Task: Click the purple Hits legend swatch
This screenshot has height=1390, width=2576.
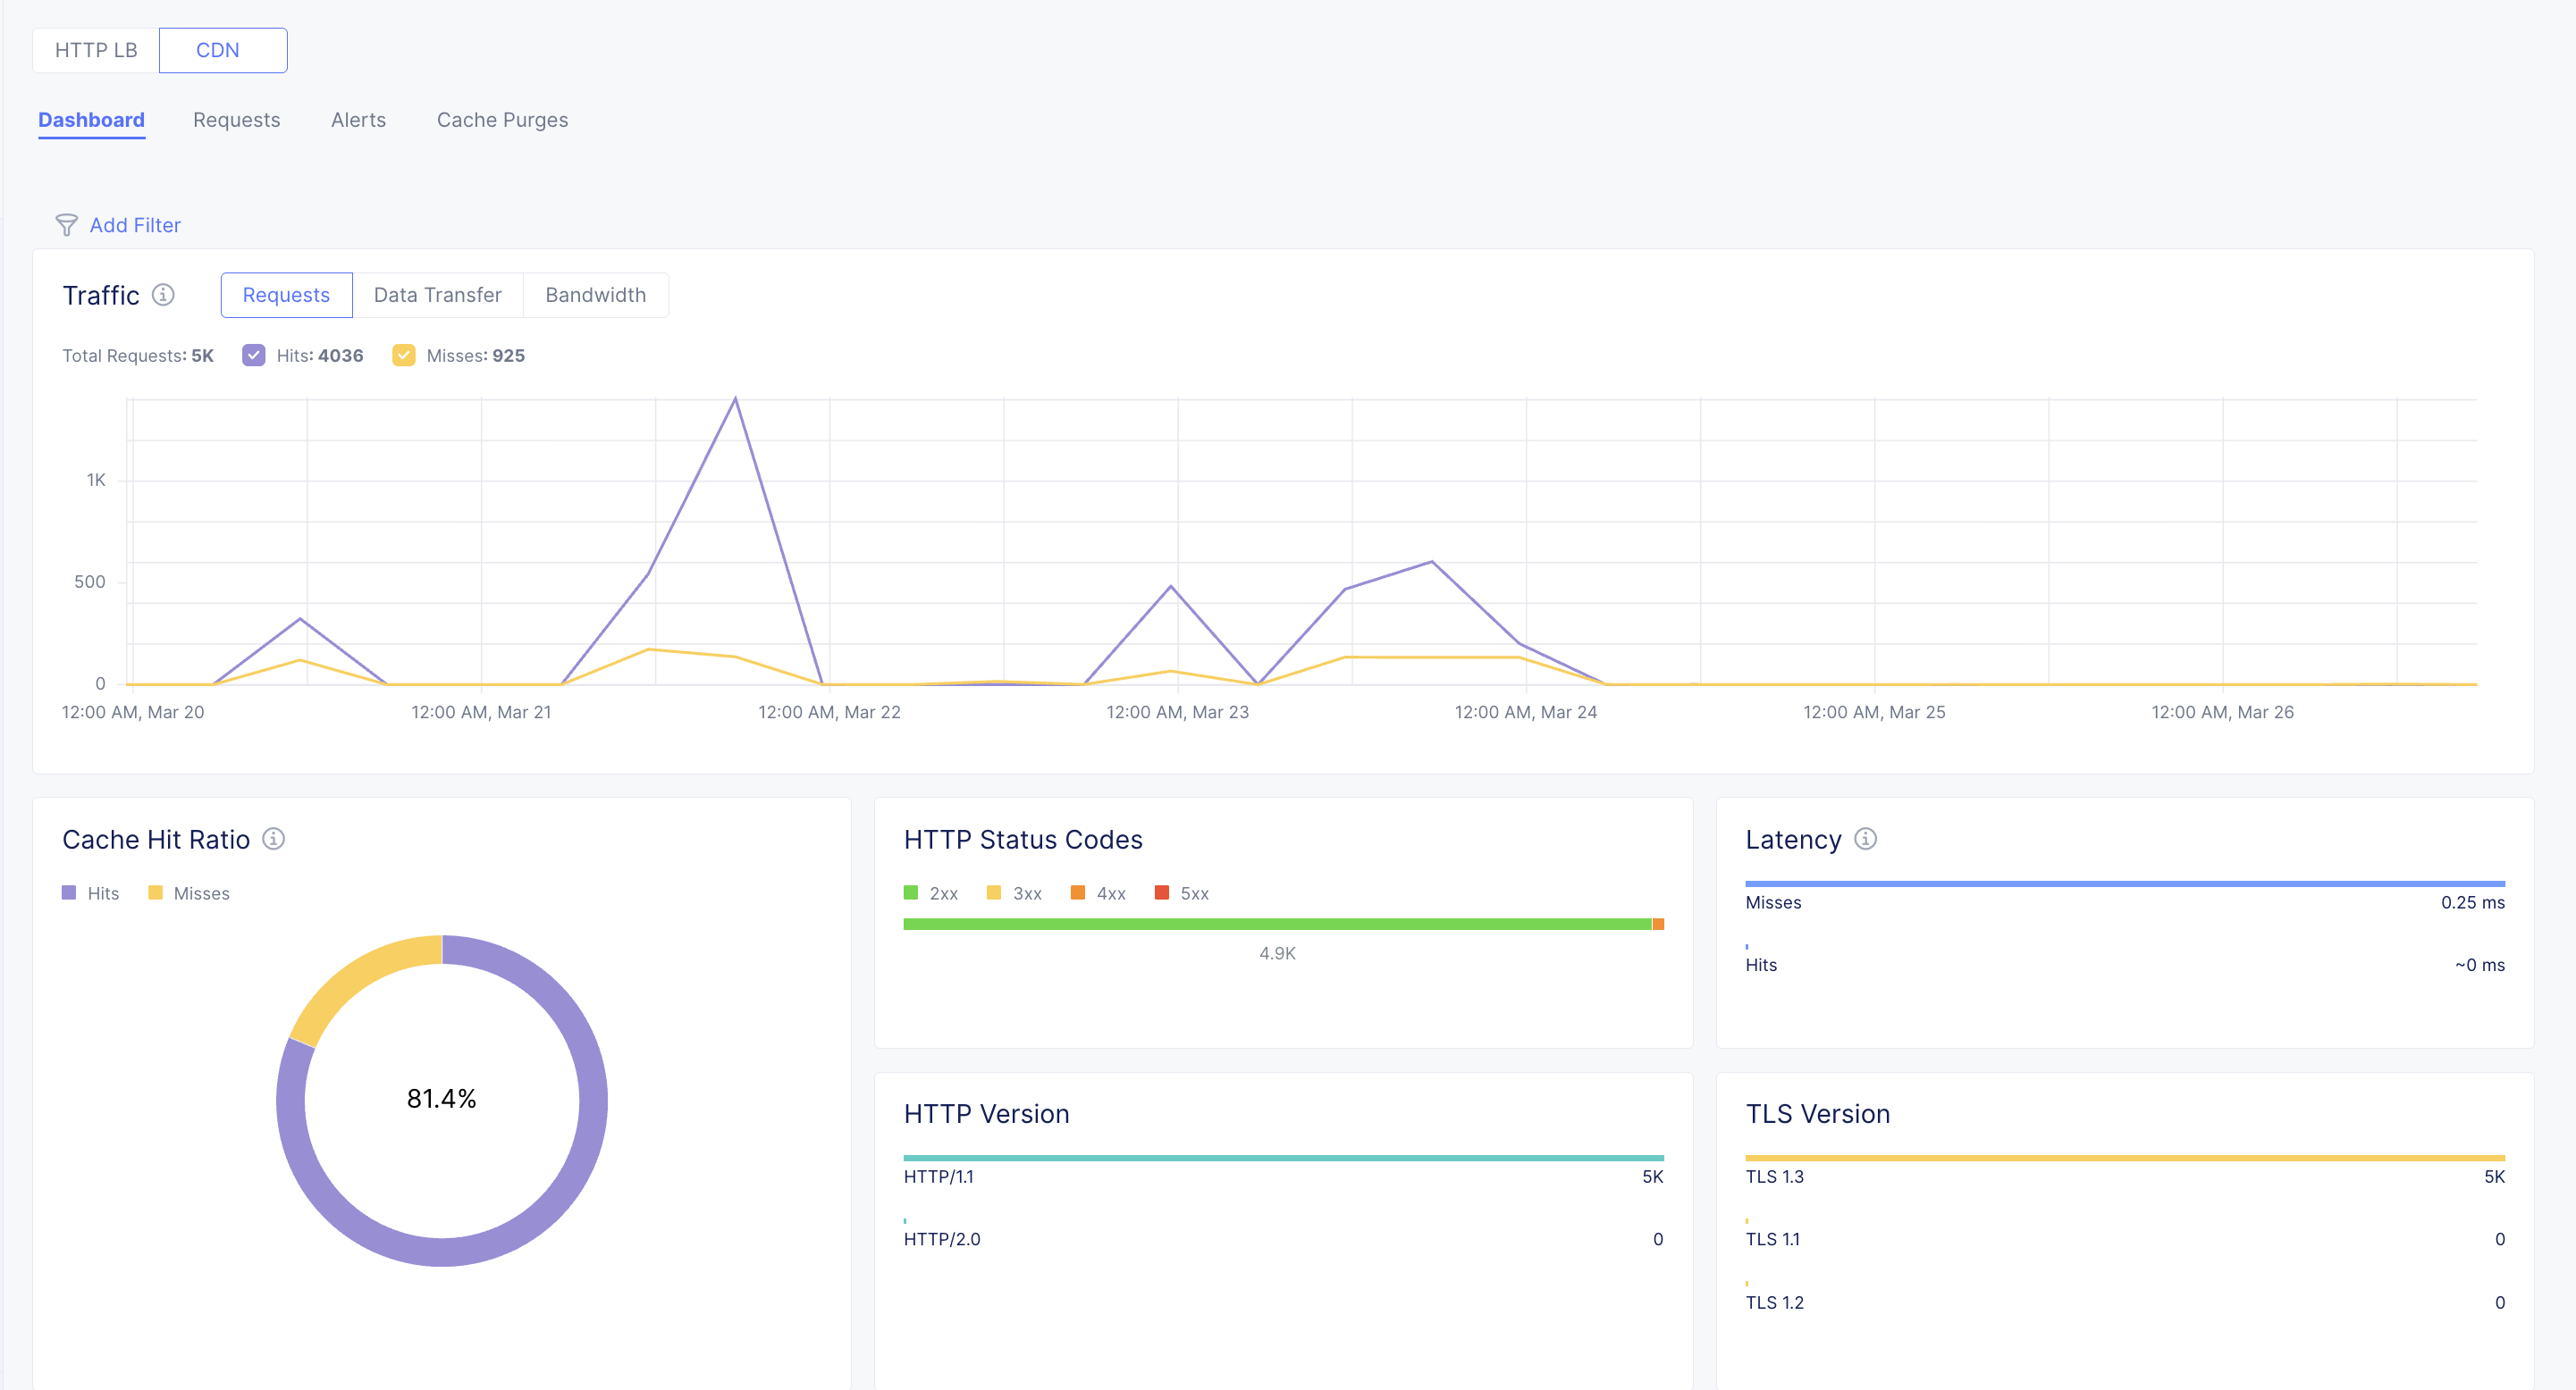Action: [x=69, y=892]
